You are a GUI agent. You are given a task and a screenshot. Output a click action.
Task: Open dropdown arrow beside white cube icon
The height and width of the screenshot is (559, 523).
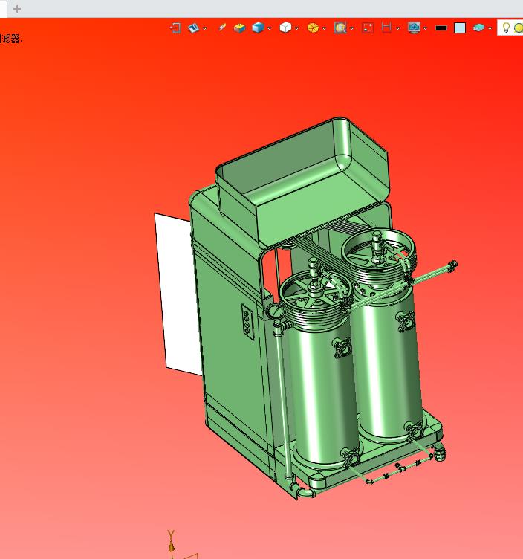coord(296,28)
